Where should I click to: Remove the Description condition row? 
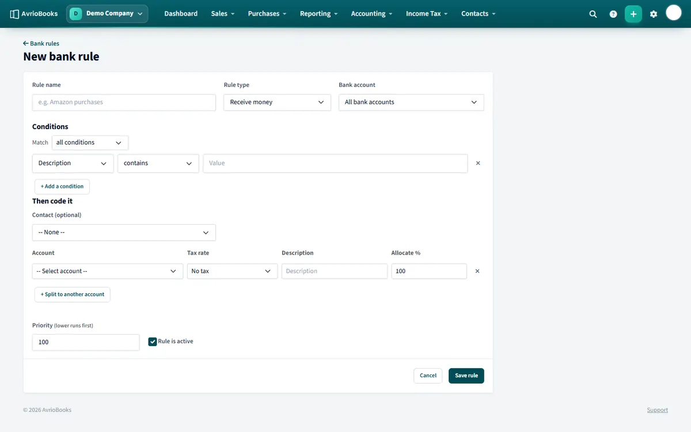coord(478,163)
